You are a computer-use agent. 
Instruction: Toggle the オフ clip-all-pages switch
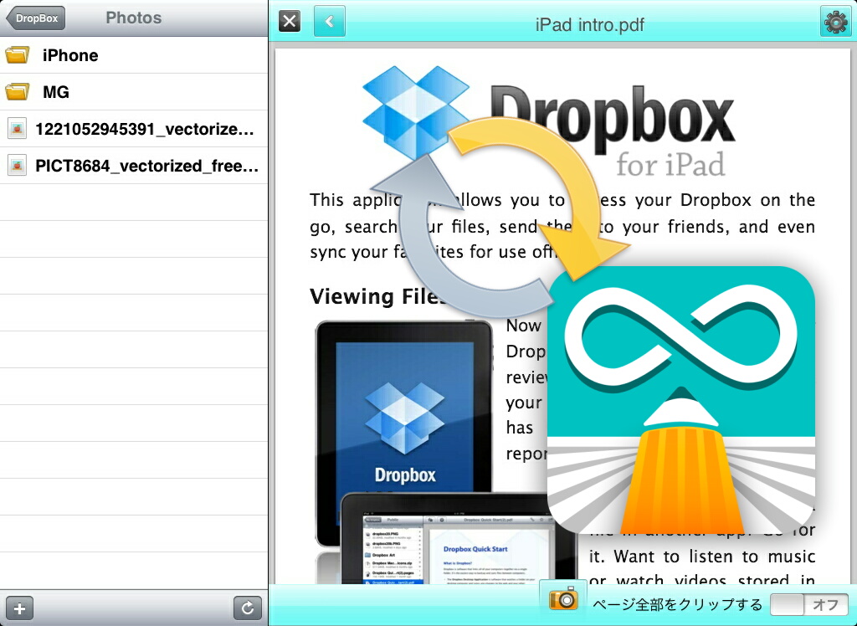tap(809, 604)
